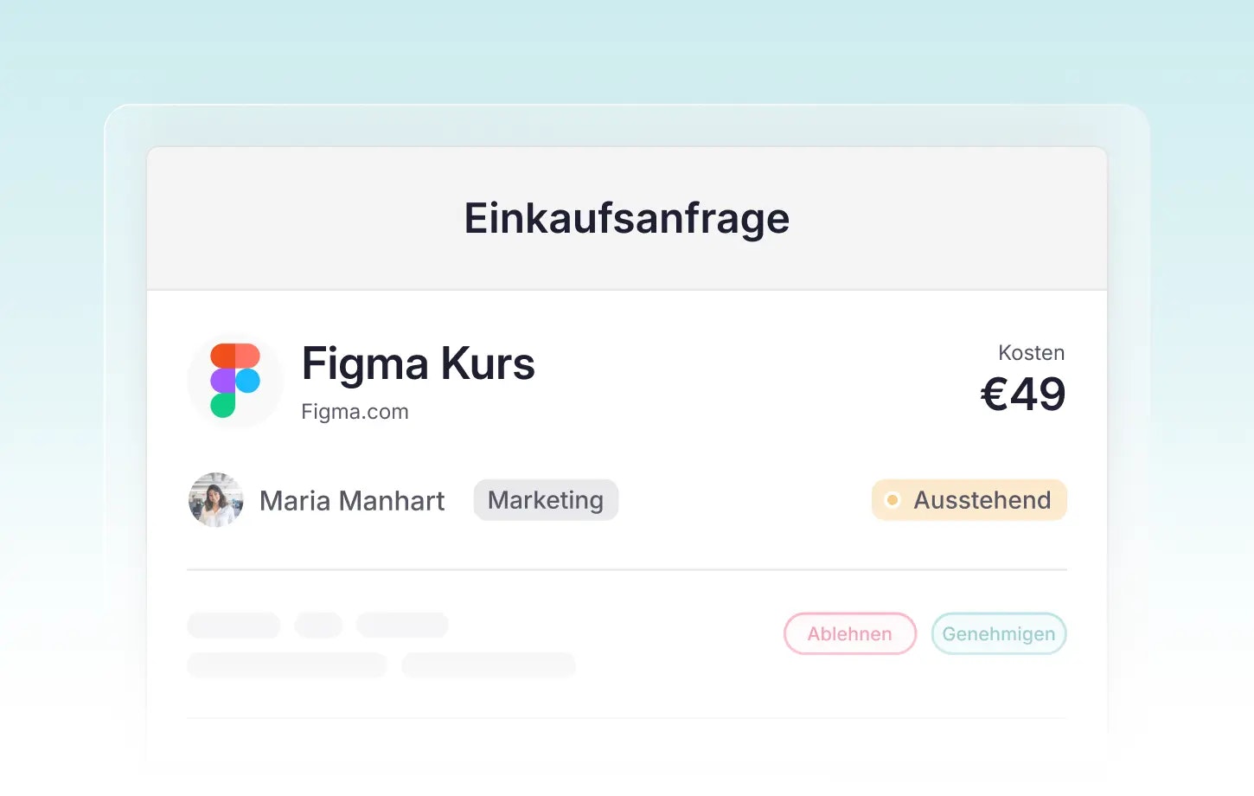Select the €49 cost amount
Viewport: 1254px width, 796px height.
(1023, 395)
